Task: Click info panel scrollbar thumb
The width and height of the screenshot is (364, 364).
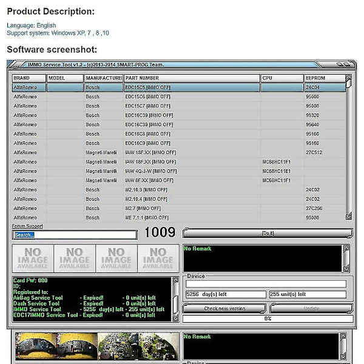Action: [x=176, y=304]
